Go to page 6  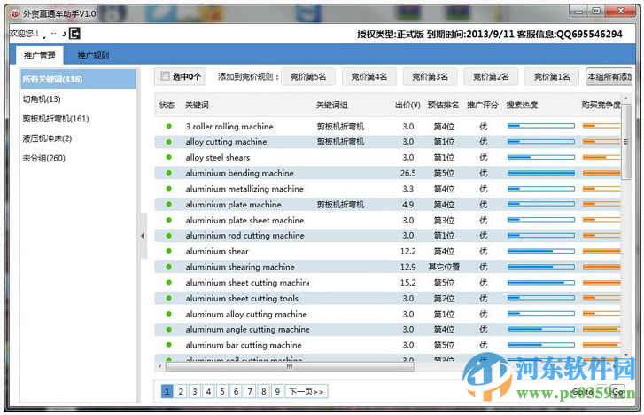click(x=236, y=392)
